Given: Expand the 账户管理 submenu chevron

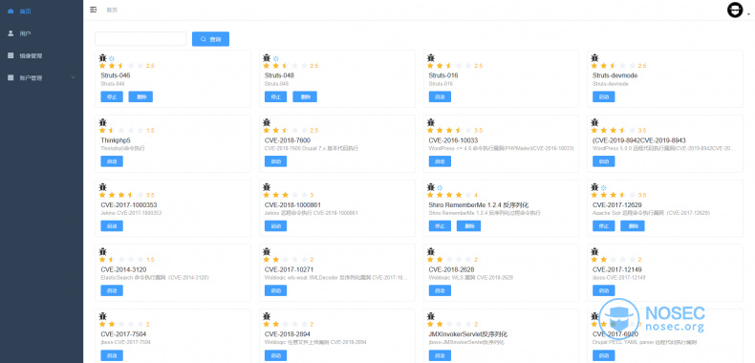Looking at the screenshot, I should point(73,77).
